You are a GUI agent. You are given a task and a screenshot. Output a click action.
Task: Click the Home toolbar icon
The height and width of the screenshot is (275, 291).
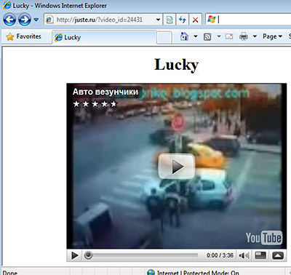pos(184,36)
